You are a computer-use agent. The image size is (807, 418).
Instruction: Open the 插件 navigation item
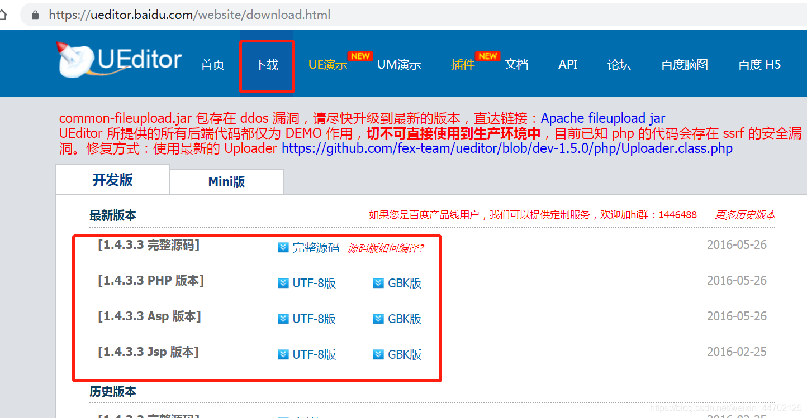(463, 65)
